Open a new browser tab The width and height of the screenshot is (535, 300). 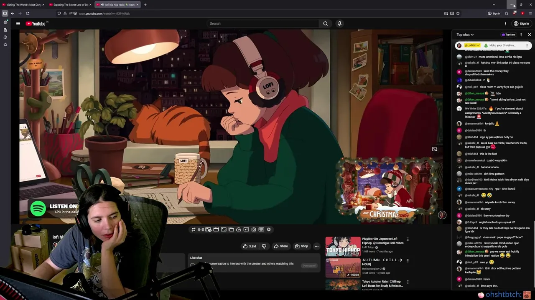pos(145,5)
